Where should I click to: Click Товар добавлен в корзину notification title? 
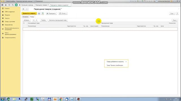[x=115, y=62]
